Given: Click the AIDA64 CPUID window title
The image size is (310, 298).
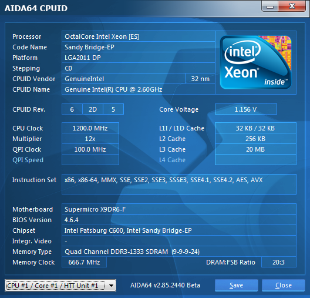Looking at the screenshot, I should 36,8.
